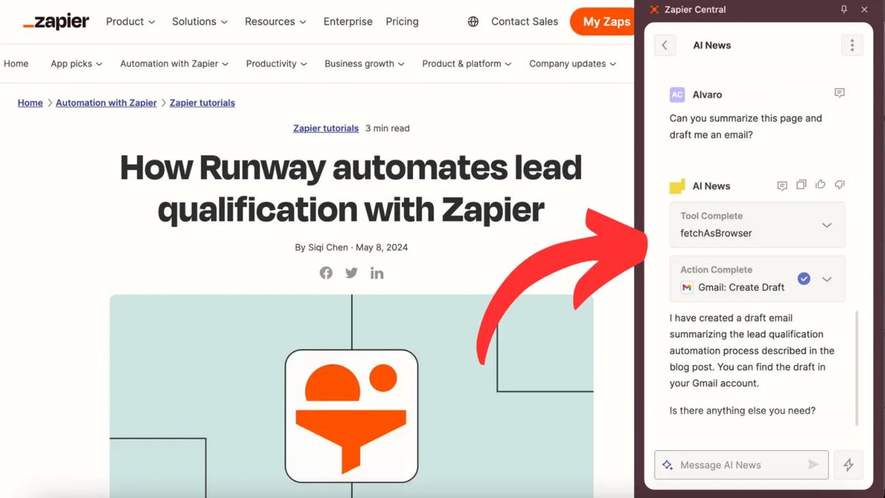The height and width of the screenshot is (498, 885).
Task: Click the comment icon beside Alvaro
Action: [x=839, y=93]
